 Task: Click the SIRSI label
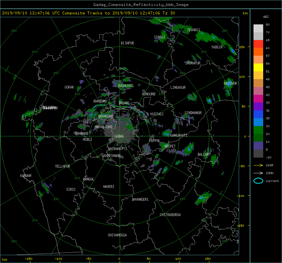(x=71, y=190)
